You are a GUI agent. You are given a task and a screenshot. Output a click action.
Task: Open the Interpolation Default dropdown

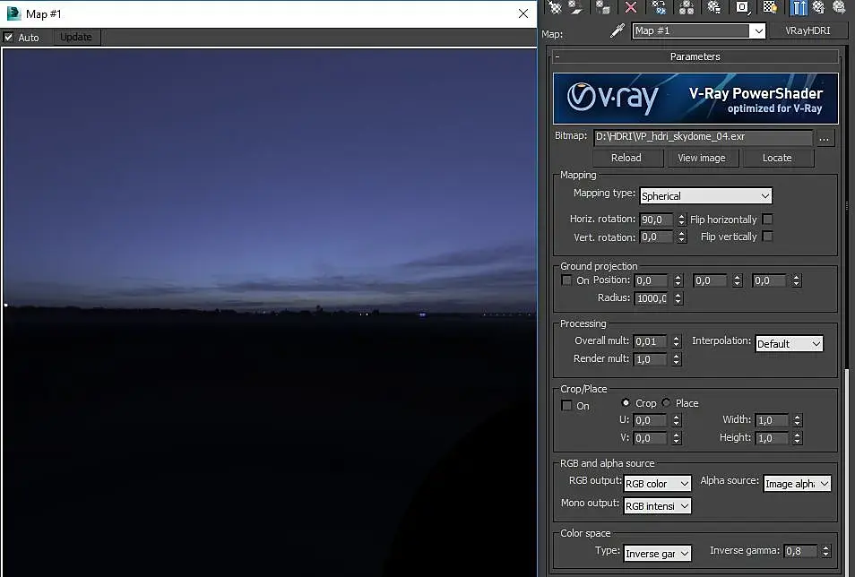tap(789, 343)
